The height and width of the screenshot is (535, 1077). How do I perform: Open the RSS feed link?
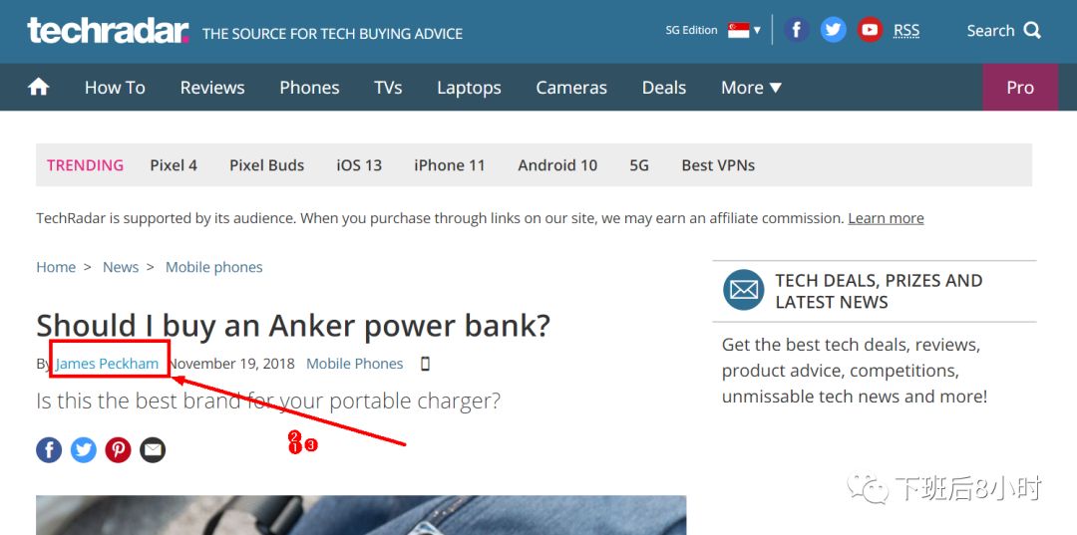[x=905, y=30]
